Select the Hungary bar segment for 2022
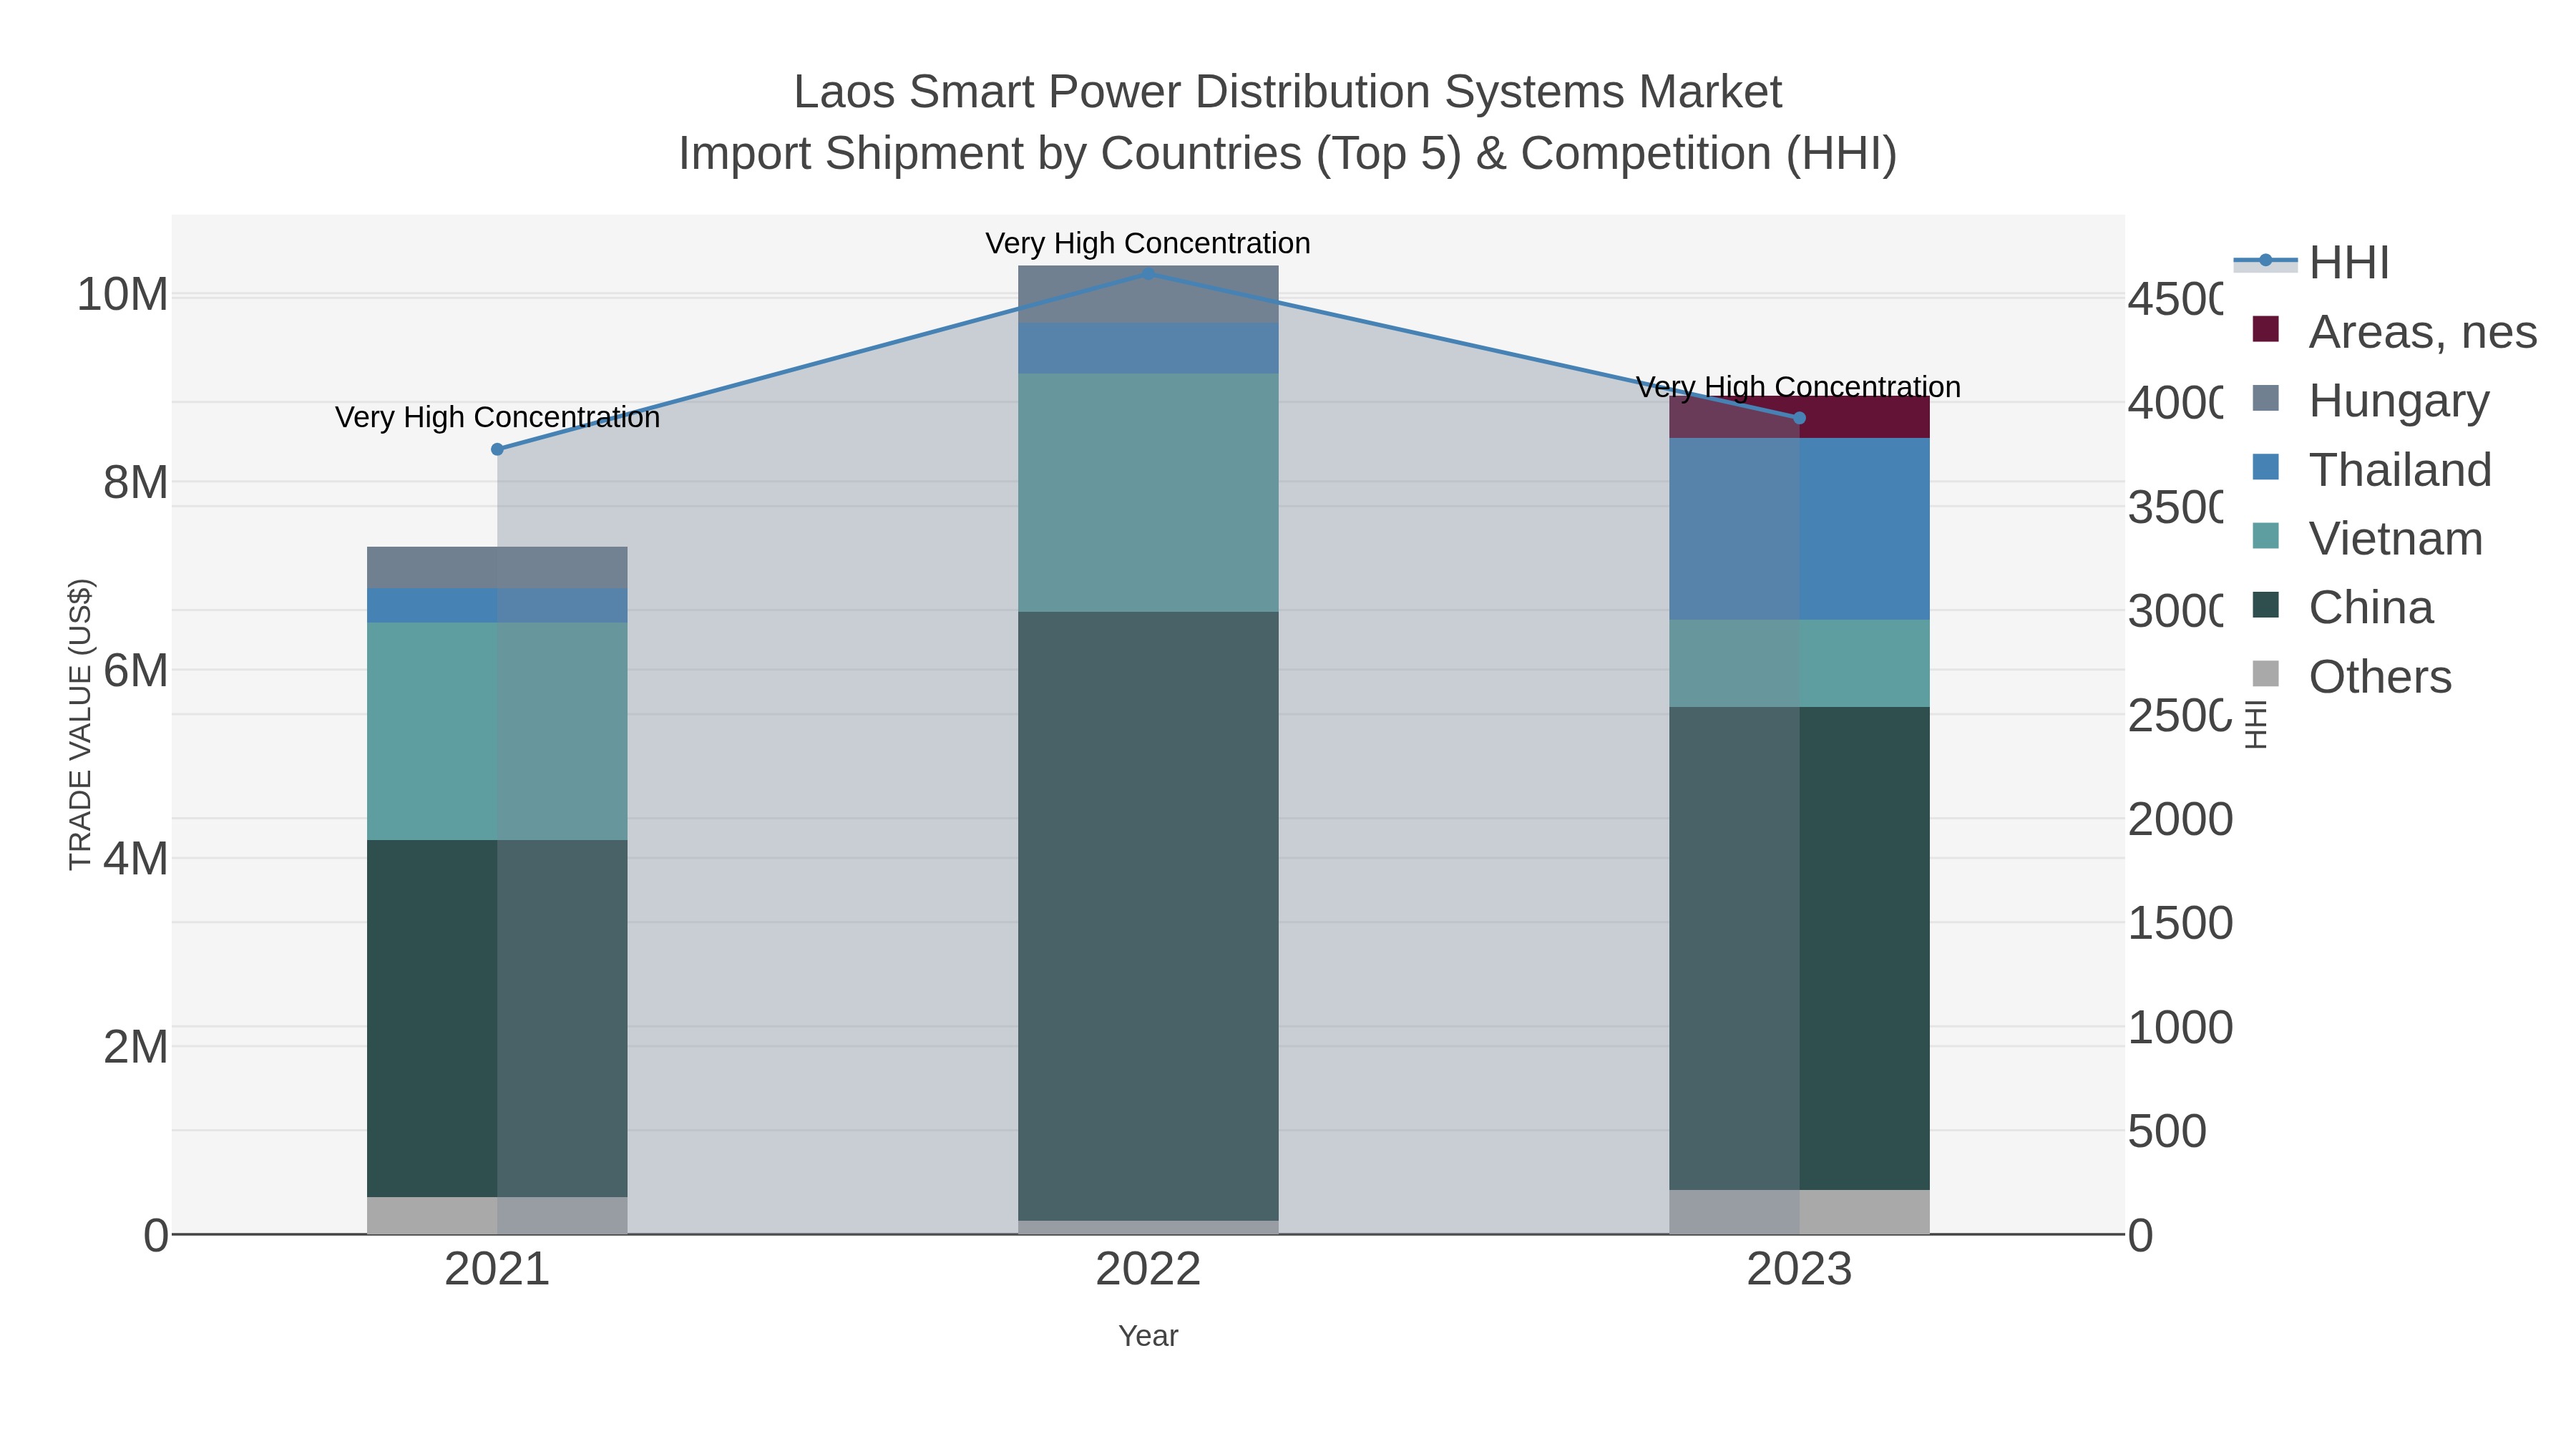The width and height of the screenshot is (2576, 1449). point(1148,294)
